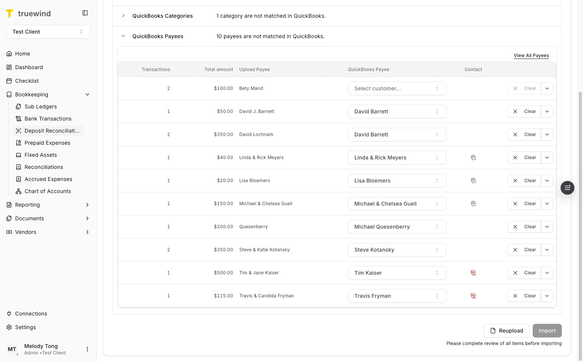The image size is (583, 362).
Task: Open the floating filter menu on right edge
Action: click(567, 188)
